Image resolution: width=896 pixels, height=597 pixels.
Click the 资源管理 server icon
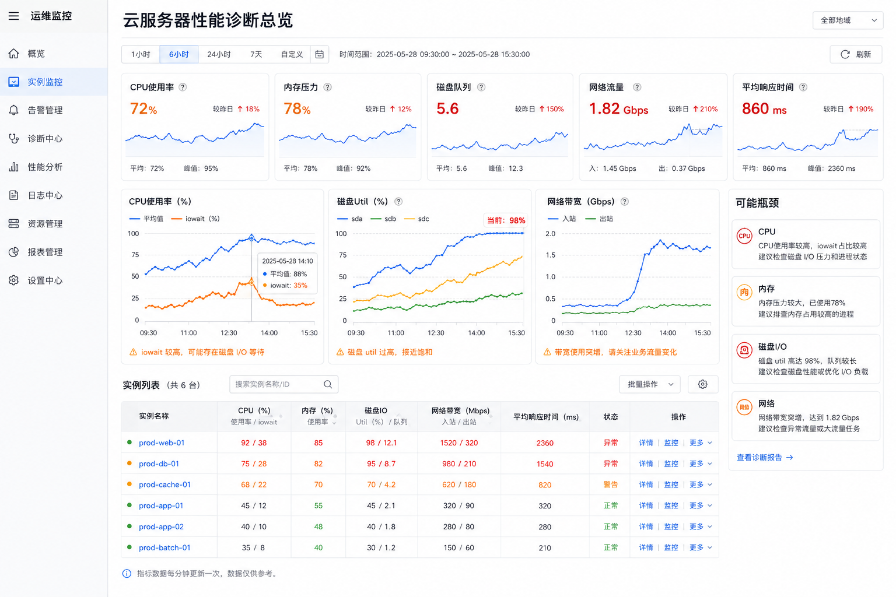(x=14, y=224)
